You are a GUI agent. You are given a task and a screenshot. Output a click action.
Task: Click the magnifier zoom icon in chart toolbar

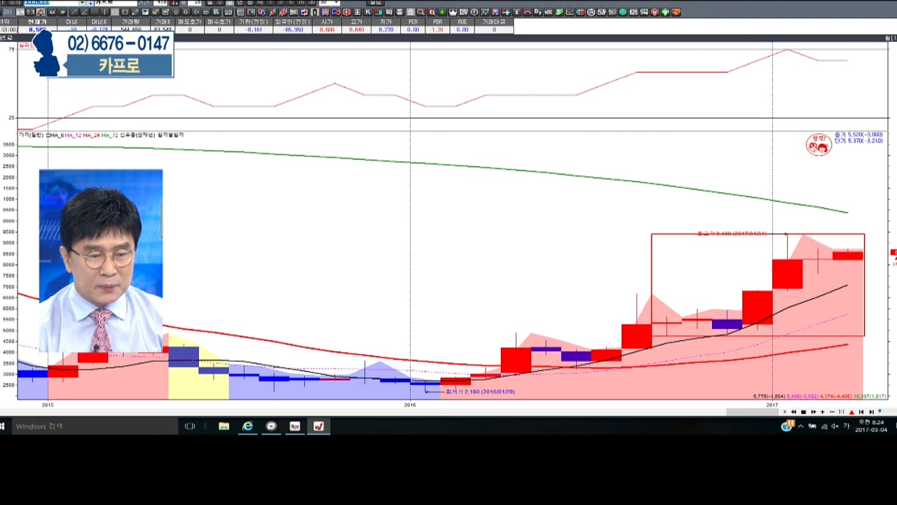(x=421, y=12)
